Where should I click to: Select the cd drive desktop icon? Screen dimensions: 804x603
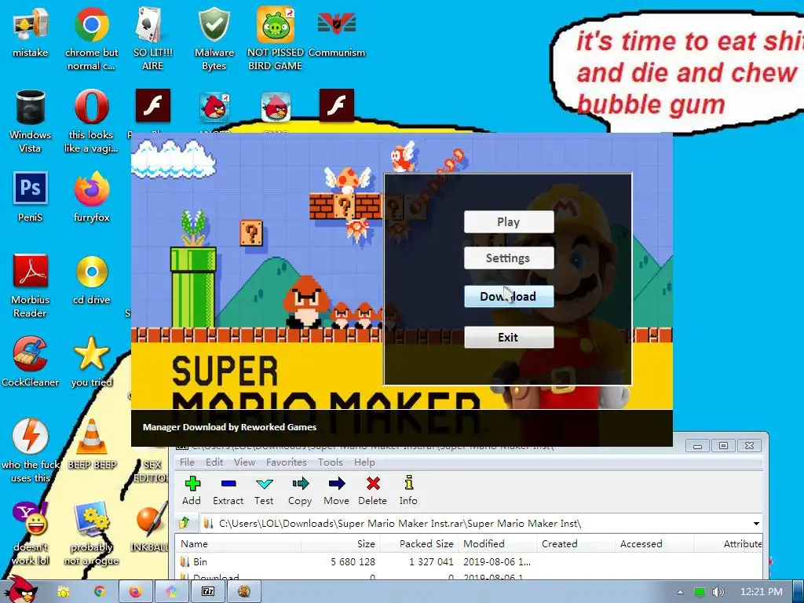coord(91,280)
